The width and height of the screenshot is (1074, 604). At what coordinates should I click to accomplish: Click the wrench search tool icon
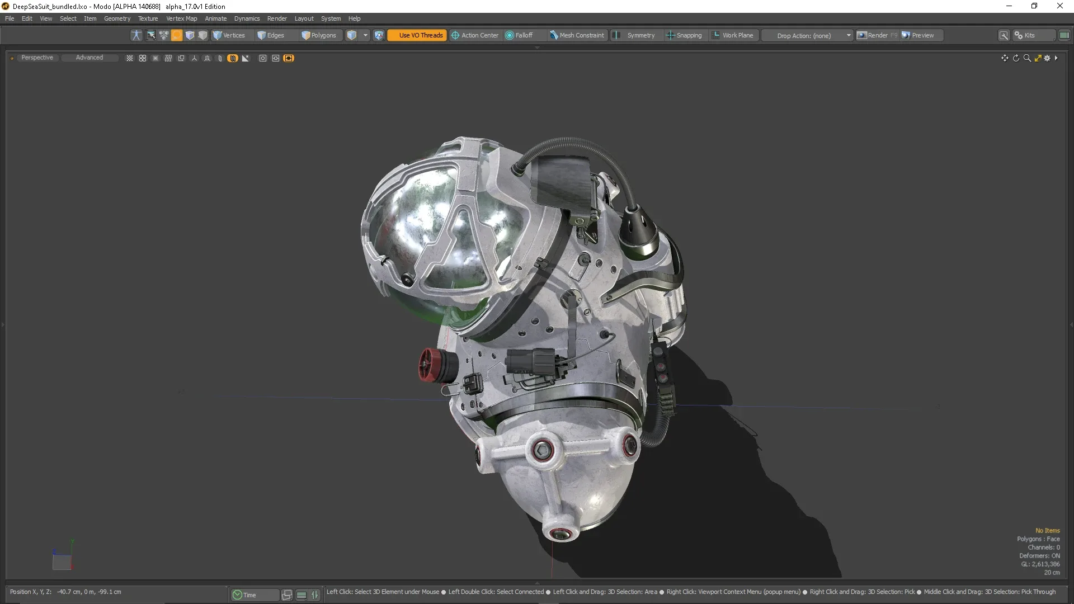point(1004,35)
